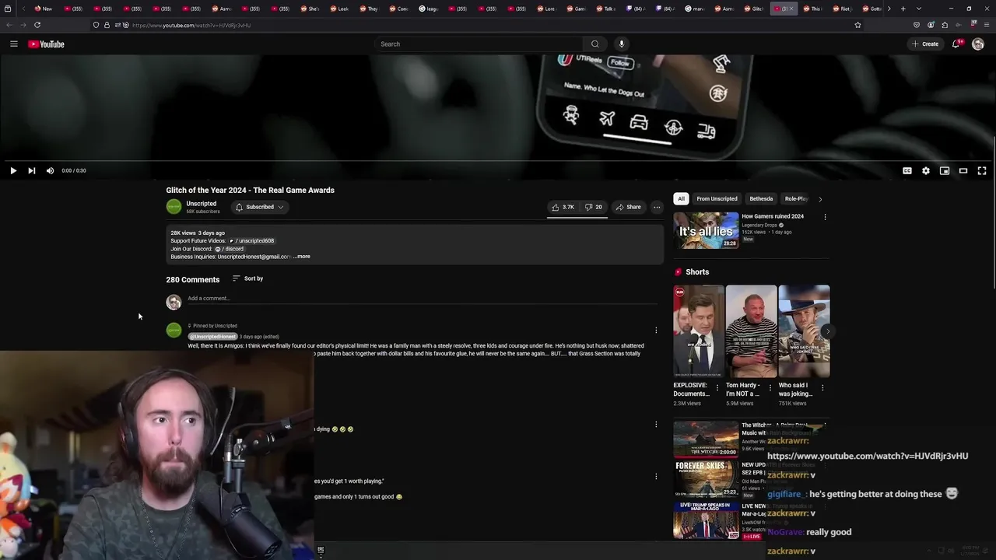Skip to the next video
996x560 pixels.
coord(32,170)
